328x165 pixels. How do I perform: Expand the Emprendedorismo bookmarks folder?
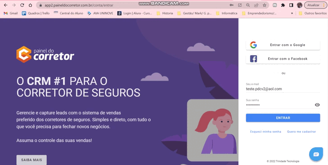coord(259,13)
